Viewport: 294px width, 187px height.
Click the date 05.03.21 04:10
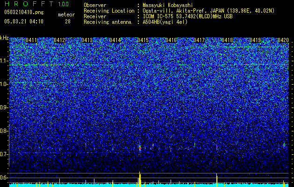coord(24,22)
